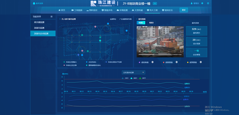Click the 管理员 user account icon
Viewport: 239px width, 115px height.
(x=191, y=3)
